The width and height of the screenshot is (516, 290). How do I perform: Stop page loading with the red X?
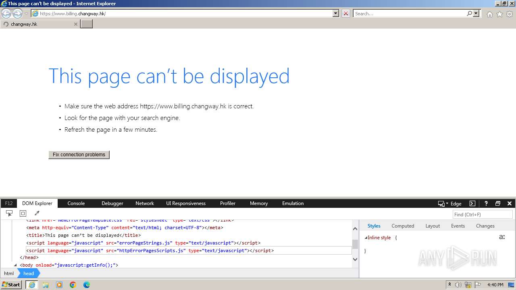click(x=346, y=13)
